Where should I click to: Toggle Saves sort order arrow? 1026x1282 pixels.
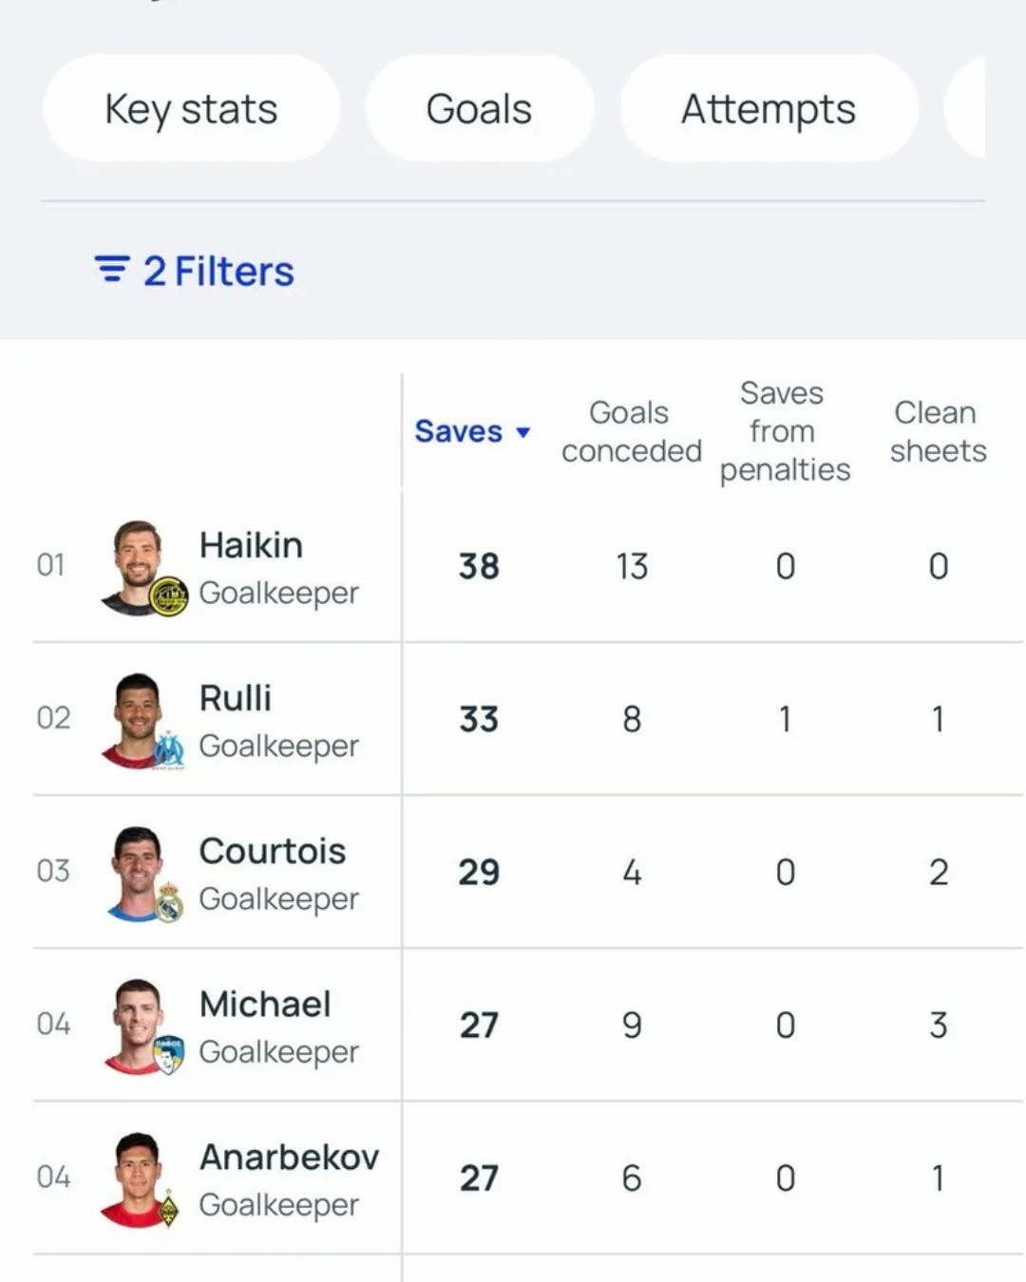[x=522, y=432]
